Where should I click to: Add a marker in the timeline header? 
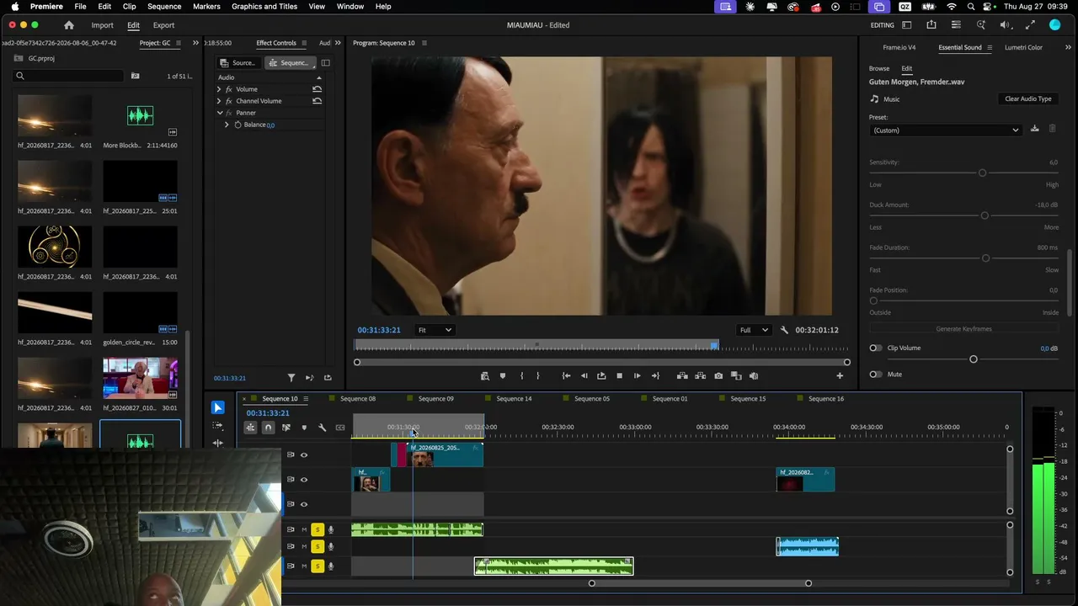(x=304, y=428)
